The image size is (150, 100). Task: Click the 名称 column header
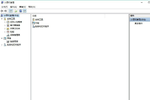(34, 16)
